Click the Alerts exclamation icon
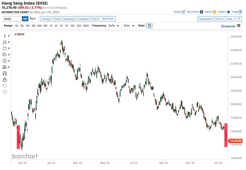The width and height of the screenshot is (246, 170). [214, 12]
